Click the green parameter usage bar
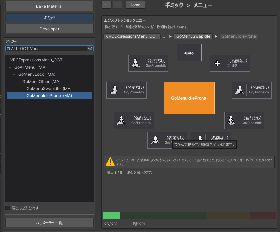Viewport: 280px width, 232px height. (x=111, y=216)
